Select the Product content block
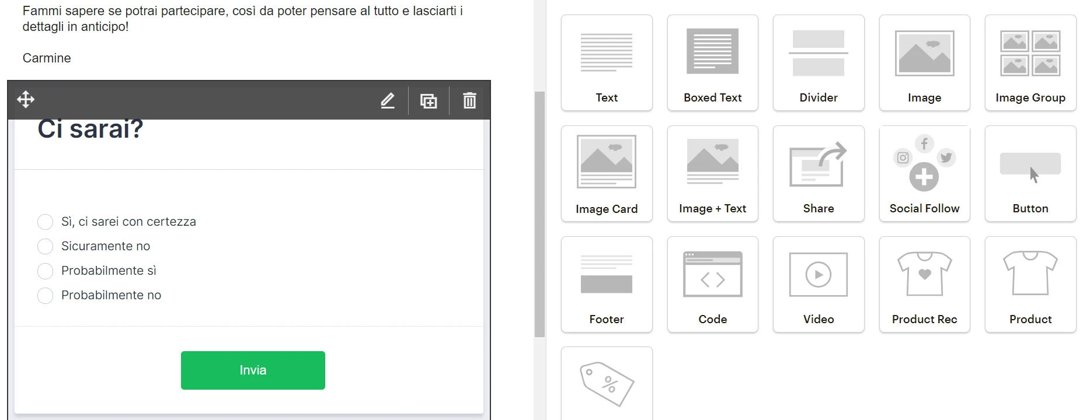This screenshot has width=1090, height=420. [x=1030, y=285]
